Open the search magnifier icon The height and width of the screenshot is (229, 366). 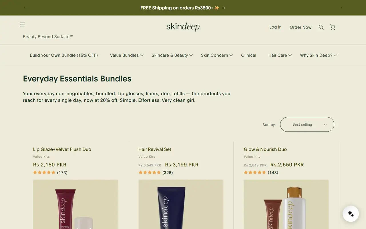(321, 27)
